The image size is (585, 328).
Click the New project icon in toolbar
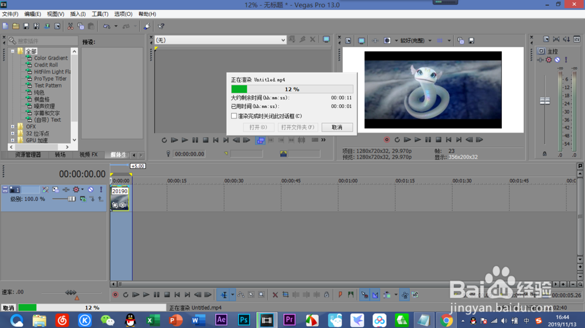pyautogui.click(x=5, y=26)
